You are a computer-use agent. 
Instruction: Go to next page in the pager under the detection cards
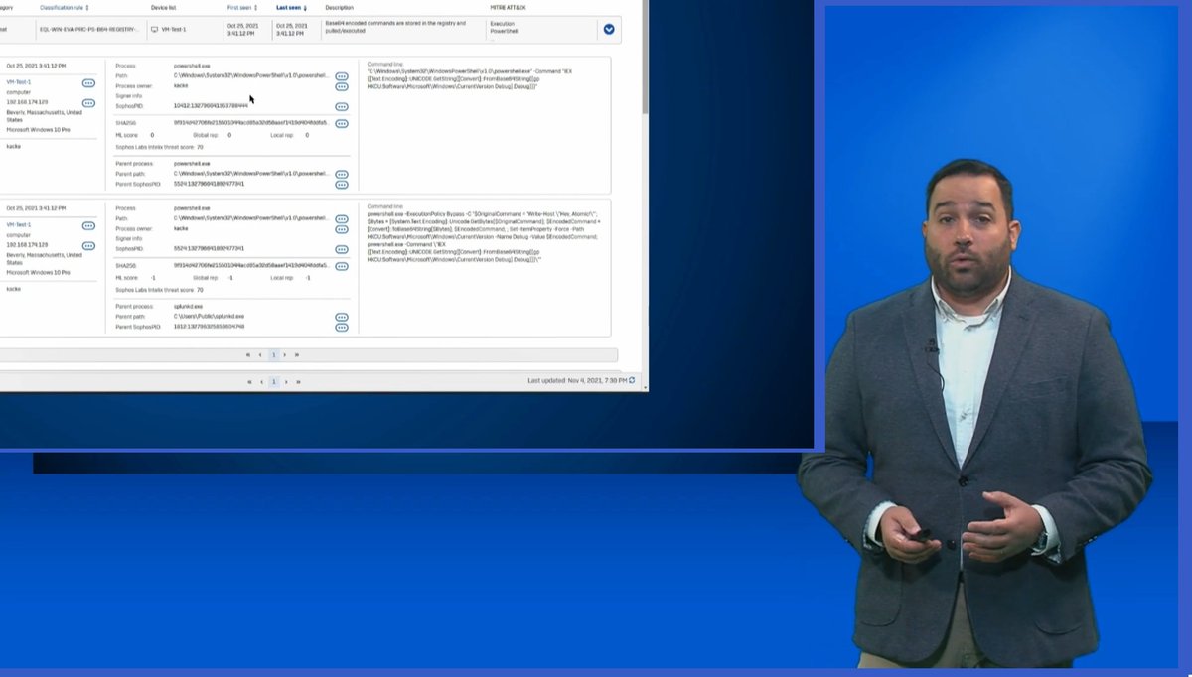(285, 354)
